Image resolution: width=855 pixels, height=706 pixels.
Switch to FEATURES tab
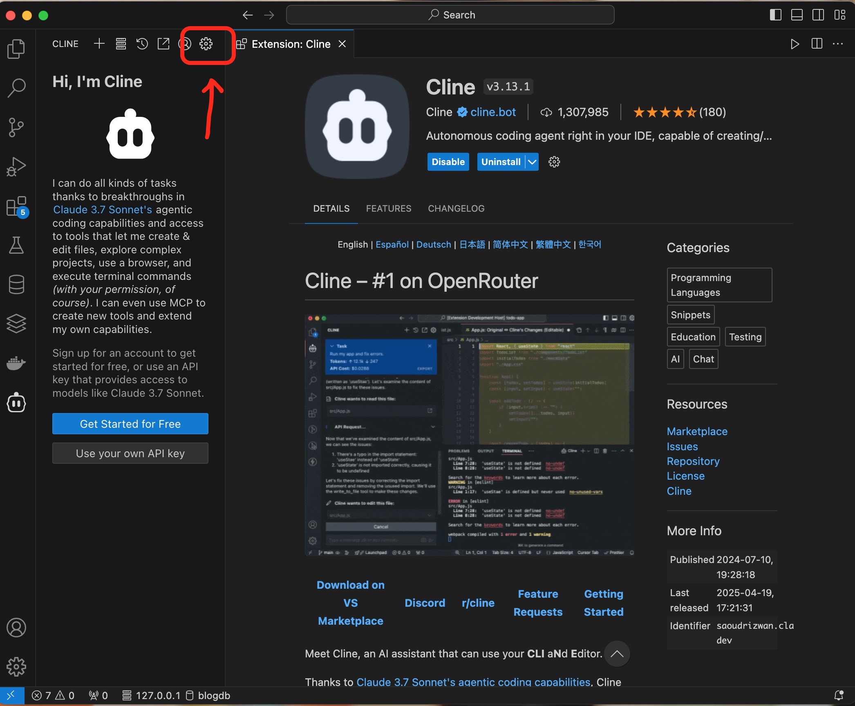click(389, 208)
